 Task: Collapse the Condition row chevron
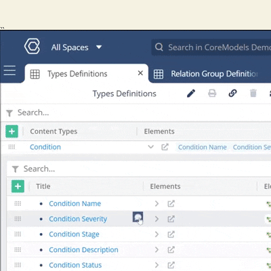point(151,147)
